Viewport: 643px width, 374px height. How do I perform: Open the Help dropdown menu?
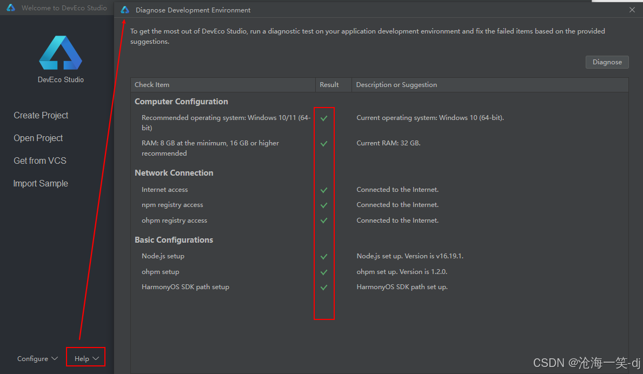click(x=86, y=358)
